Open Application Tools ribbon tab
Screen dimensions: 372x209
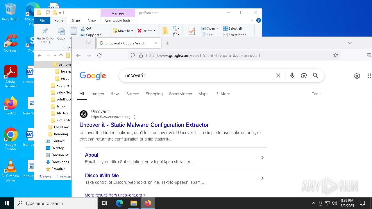(x=117, y=20)
